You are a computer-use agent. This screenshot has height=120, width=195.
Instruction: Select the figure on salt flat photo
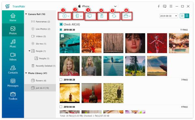point(113,66)
